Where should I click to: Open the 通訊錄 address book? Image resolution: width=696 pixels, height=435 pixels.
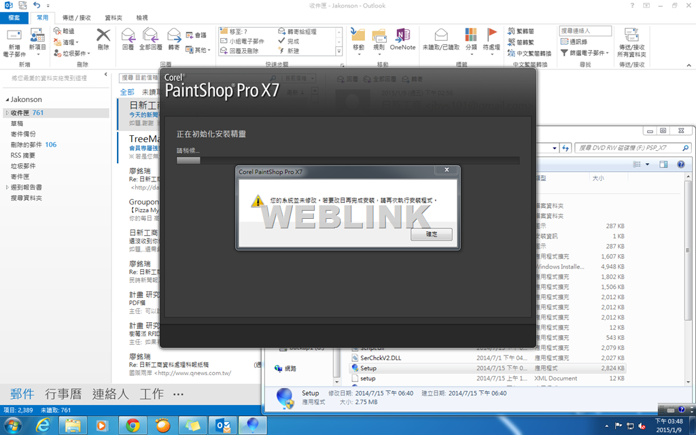click(x=574, y=41)
